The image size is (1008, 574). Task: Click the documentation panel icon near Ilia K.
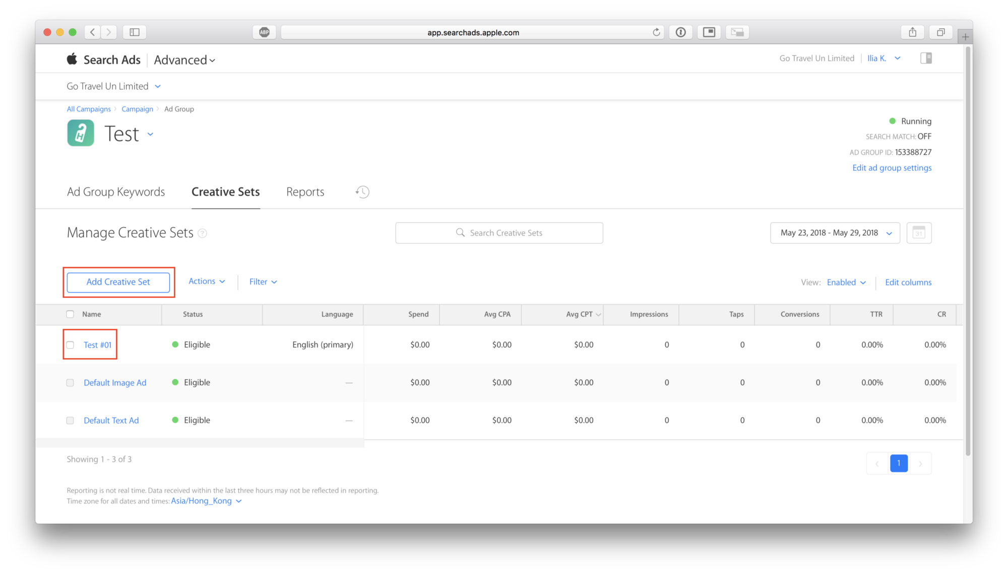coord(926,58)
